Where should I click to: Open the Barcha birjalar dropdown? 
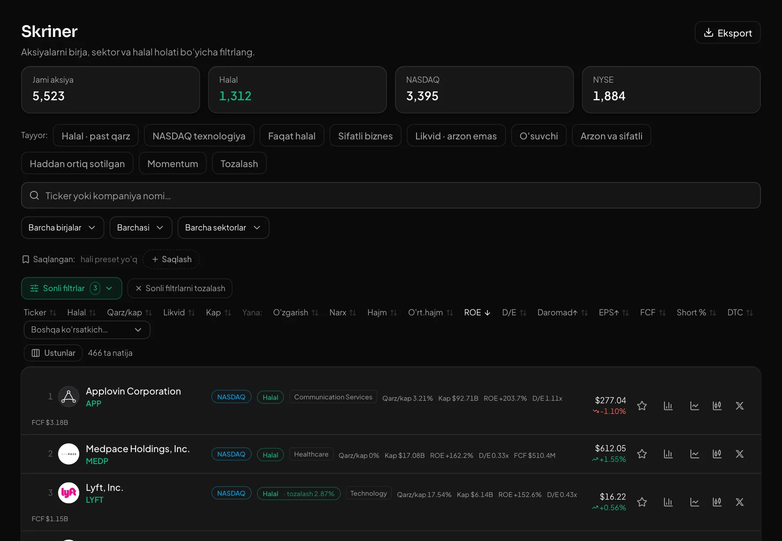(63, 227)
